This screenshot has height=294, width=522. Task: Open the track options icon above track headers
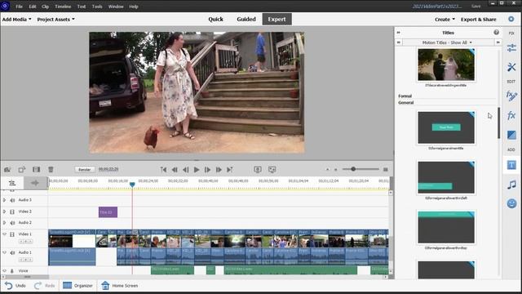pyautogui.click(x=12, y=183)
